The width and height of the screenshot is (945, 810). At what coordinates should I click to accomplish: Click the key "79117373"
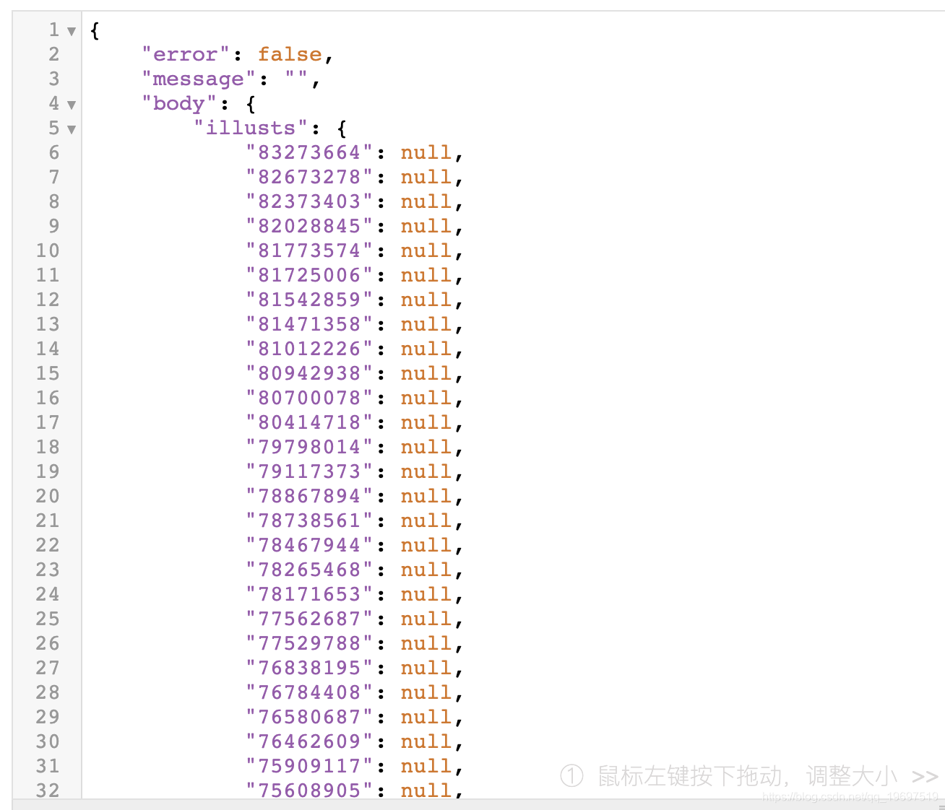pos(309,471)
